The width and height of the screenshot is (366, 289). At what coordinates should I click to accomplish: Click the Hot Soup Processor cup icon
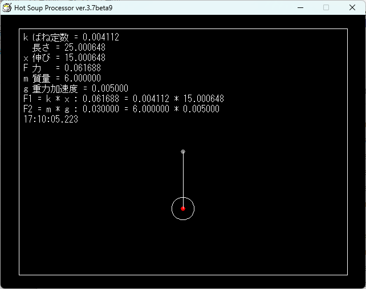pos(7,8)
